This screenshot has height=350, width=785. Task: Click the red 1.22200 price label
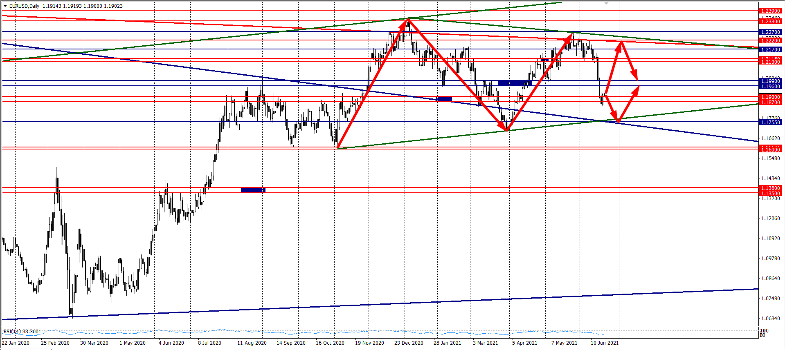click(770, 40)
